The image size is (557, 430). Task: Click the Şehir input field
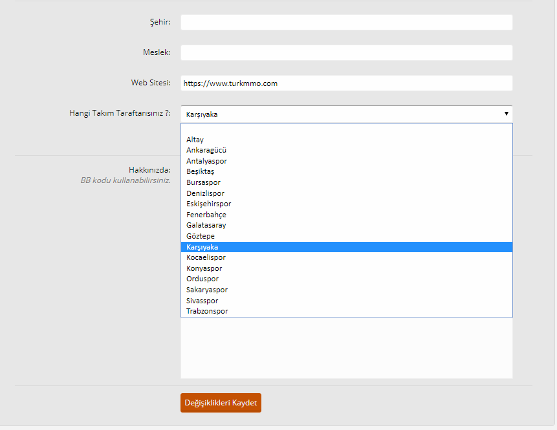coord(346,23)
